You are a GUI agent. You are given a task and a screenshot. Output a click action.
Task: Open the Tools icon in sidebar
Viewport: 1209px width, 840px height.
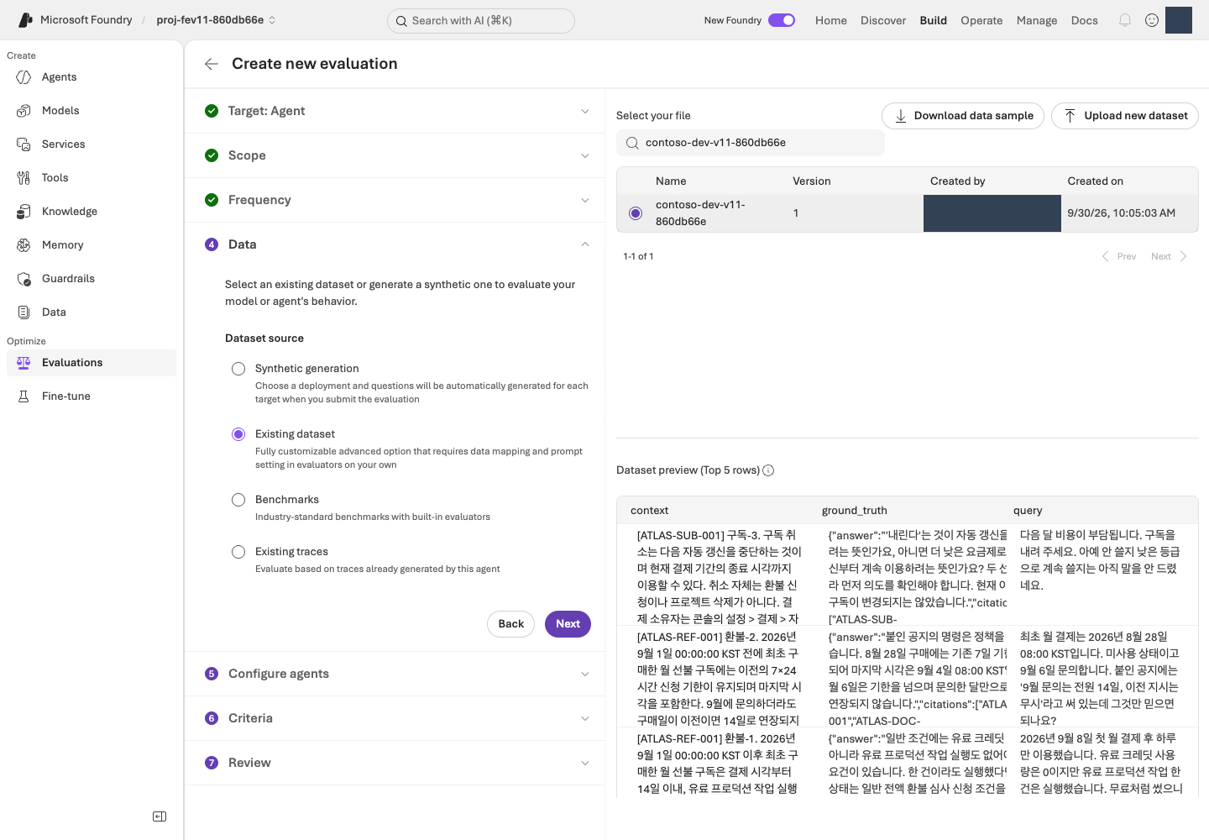click(24, 178)
